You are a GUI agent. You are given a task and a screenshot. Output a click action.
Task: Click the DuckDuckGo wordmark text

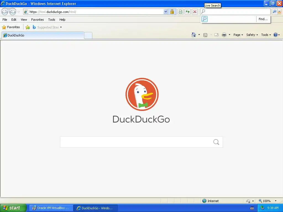pos(141,119)
